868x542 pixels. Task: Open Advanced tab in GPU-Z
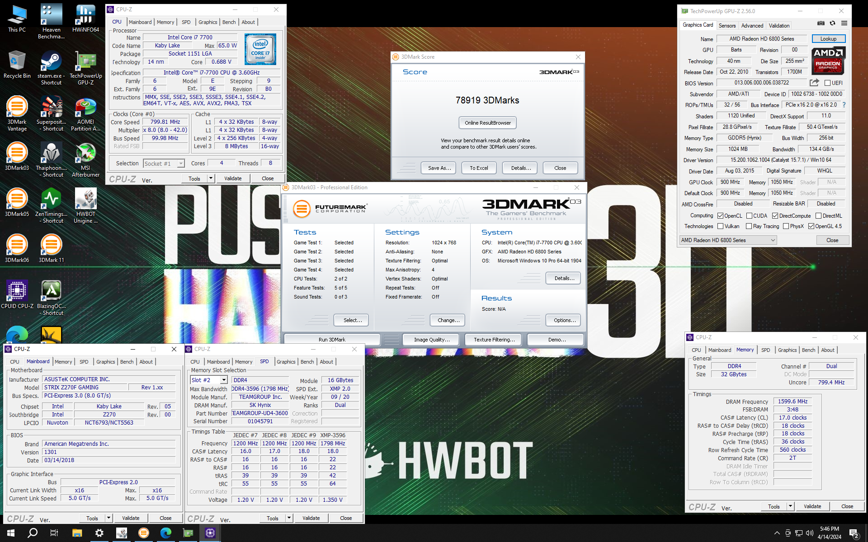pyautogui.click(x=752, y=26)
